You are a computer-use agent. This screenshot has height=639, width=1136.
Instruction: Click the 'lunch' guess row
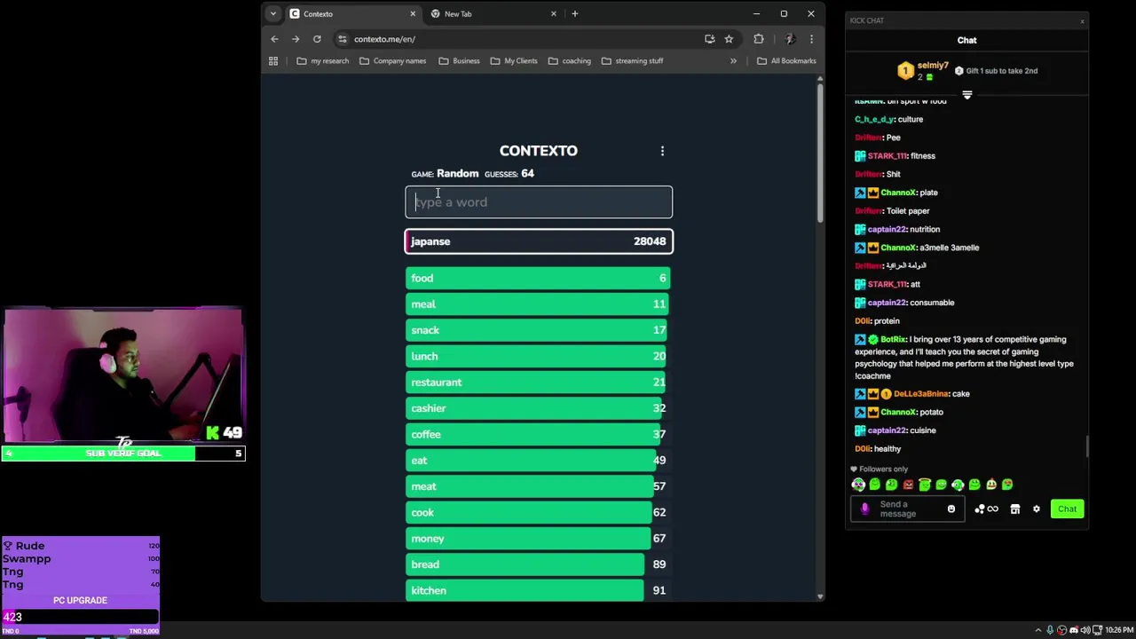[538, 356]
